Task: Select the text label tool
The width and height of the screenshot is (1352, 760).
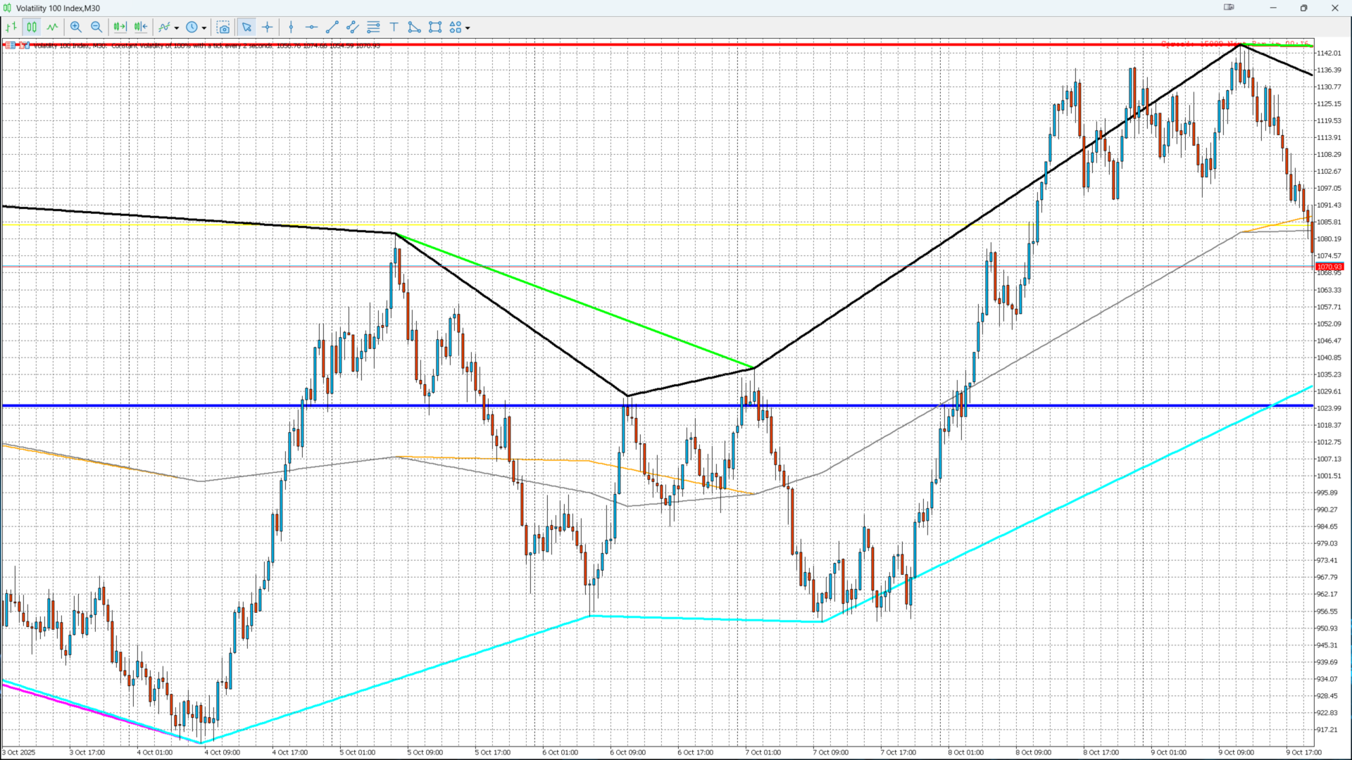Action: click(x=394, y=27)
